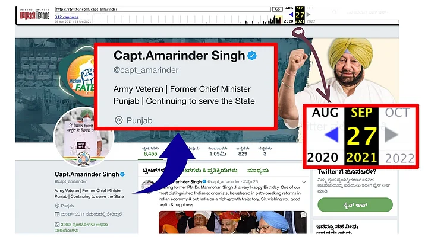Image resolution: width=428 pixels, height=240 pixels.
Task: Open the 6,455 tweets count
Action: (x=150, y=151)
